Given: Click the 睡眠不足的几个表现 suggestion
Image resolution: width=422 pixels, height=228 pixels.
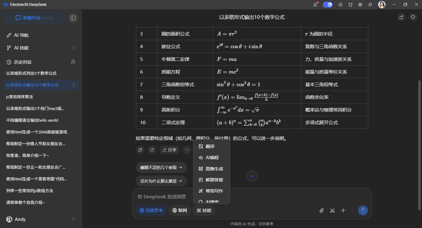Looking at the screenshot, I should point(161,167).
